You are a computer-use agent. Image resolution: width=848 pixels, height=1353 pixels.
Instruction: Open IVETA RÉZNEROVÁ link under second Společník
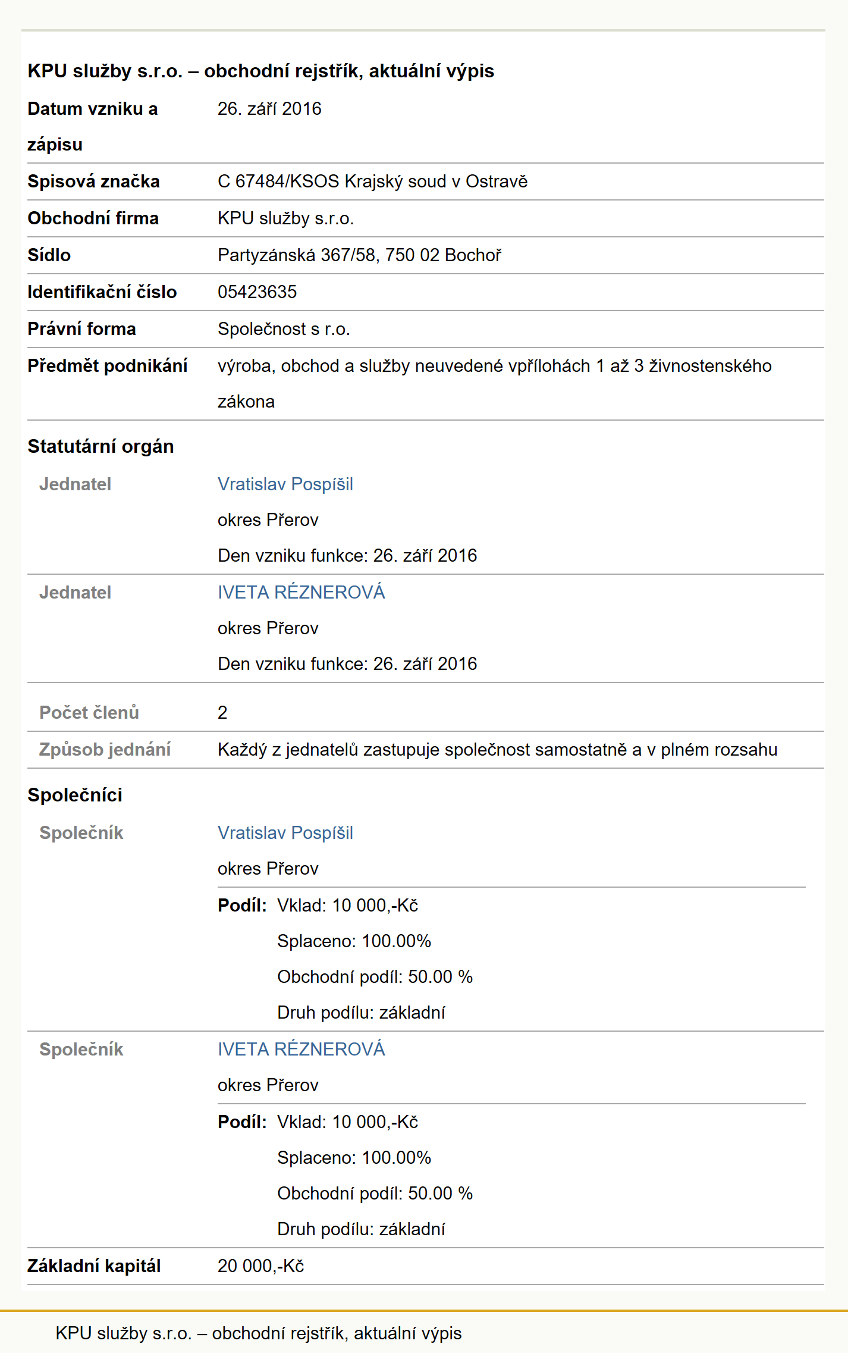tap(301, 1049)
